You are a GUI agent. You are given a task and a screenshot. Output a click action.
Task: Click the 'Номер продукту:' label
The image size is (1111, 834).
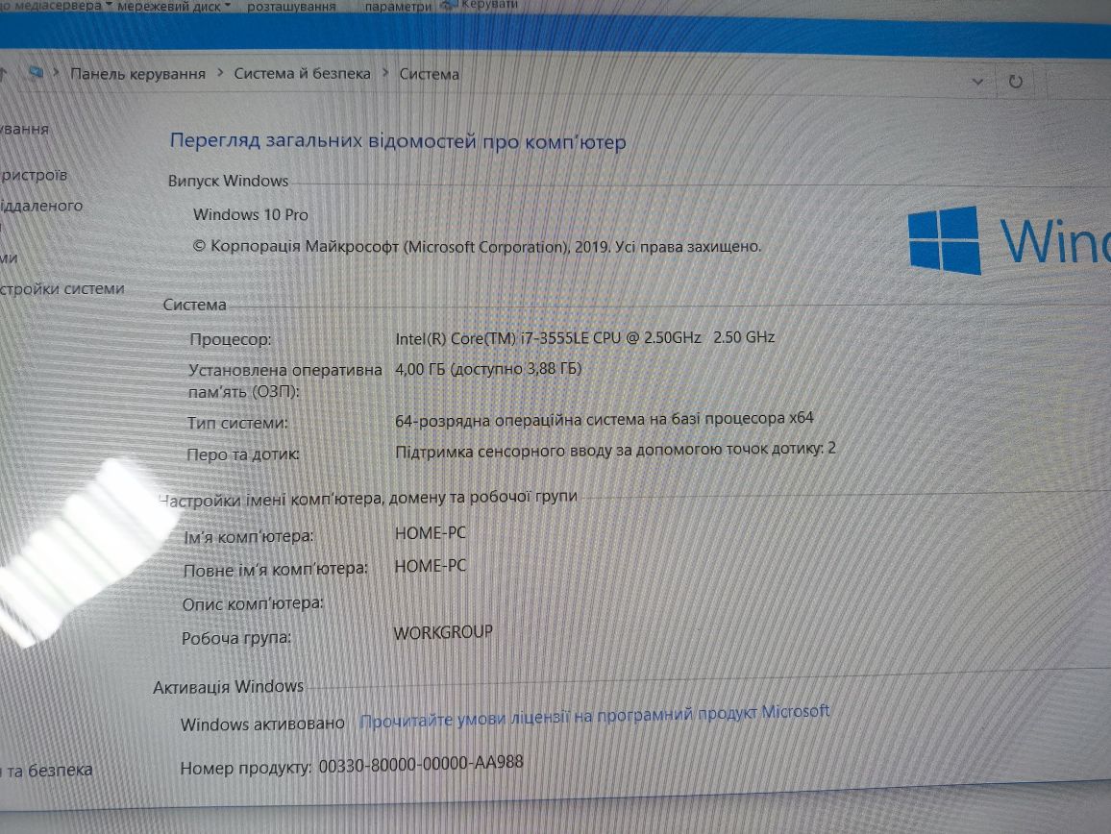click(245, 768)
